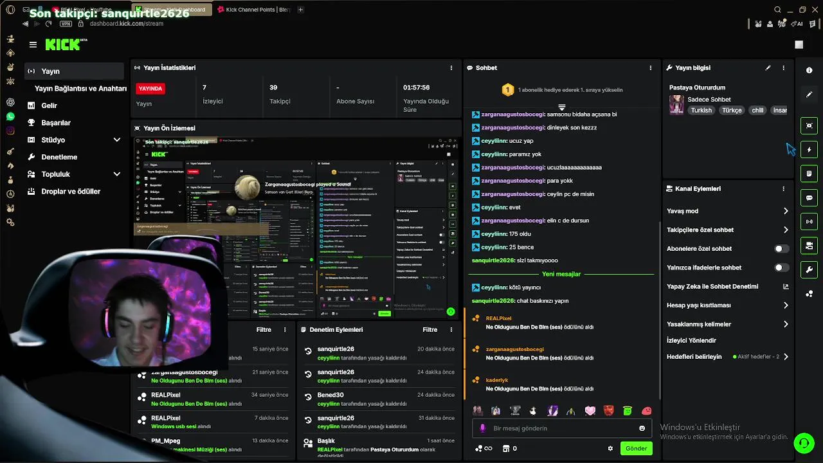Open a new browser tab
Viewport: 823px width, 463px height.
301,10
